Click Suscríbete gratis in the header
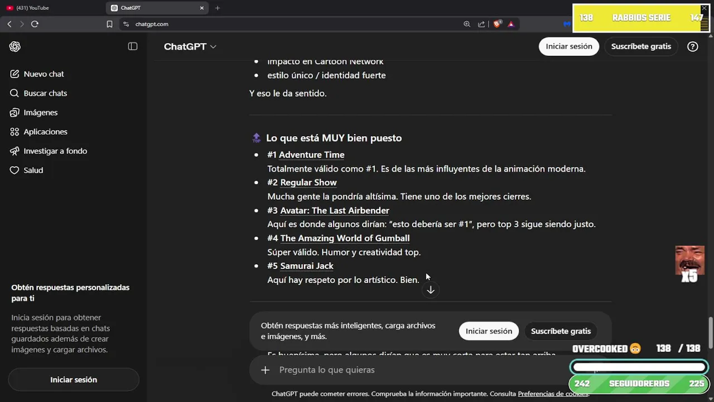 (x=641, y=46)
